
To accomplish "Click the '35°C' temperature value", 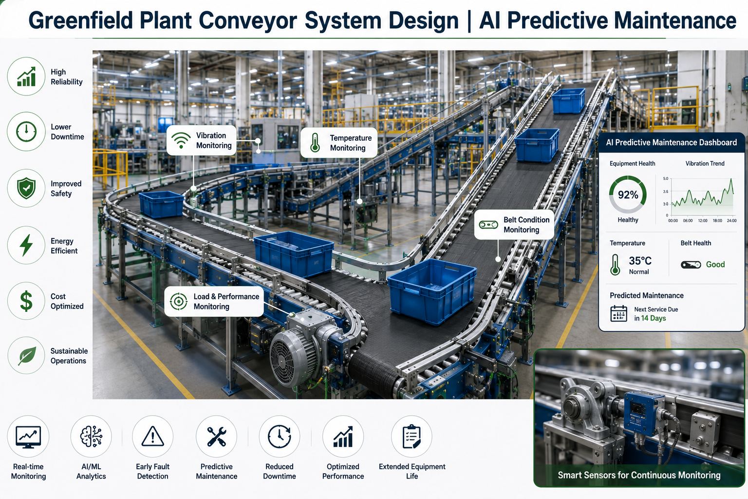I will (x=640, y=261).
